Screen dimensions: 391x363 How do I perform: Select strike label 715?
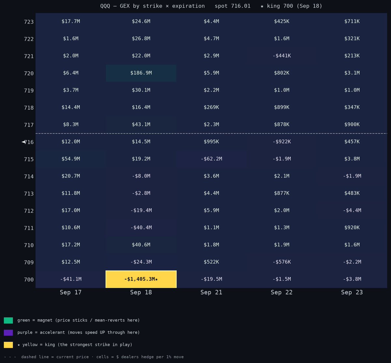pyautogui.click(x=29, y=159)
